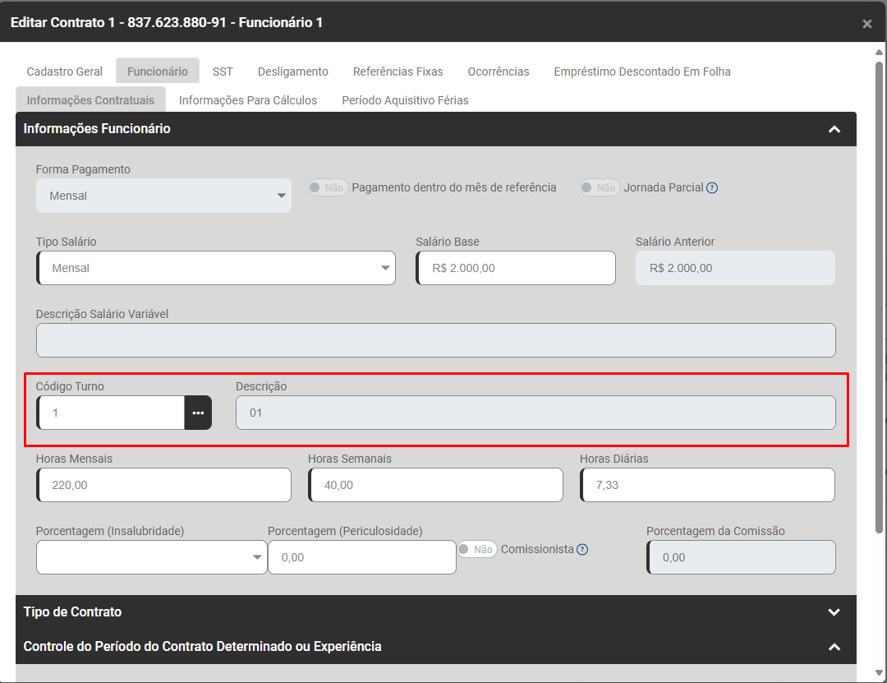Turn on the Comissionista toggle
This screenshot has width=887, height=683.
pos(477,549)
